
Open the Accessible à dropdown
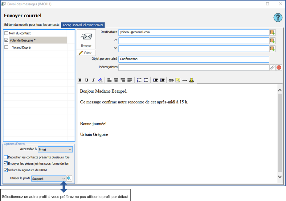[55, 149]
